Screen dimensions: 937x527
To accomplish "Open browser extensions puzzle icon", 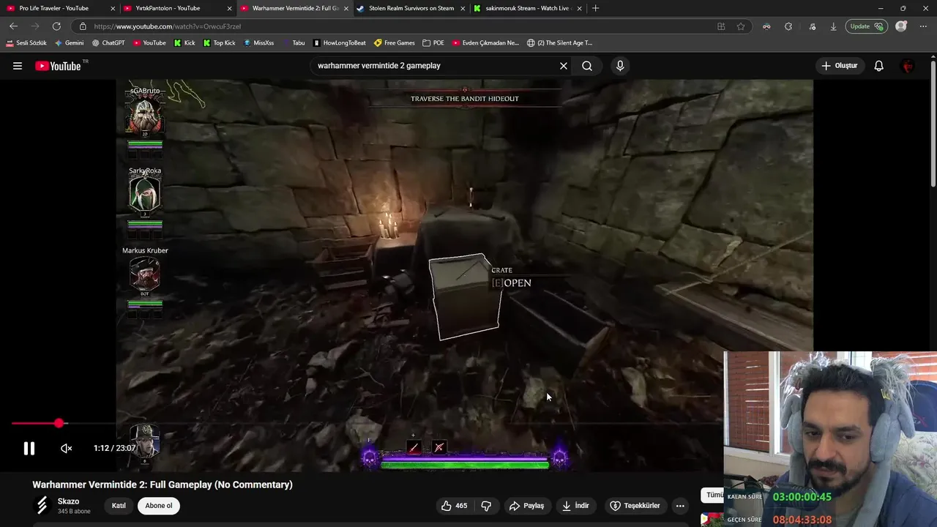I will pos(788,26).
